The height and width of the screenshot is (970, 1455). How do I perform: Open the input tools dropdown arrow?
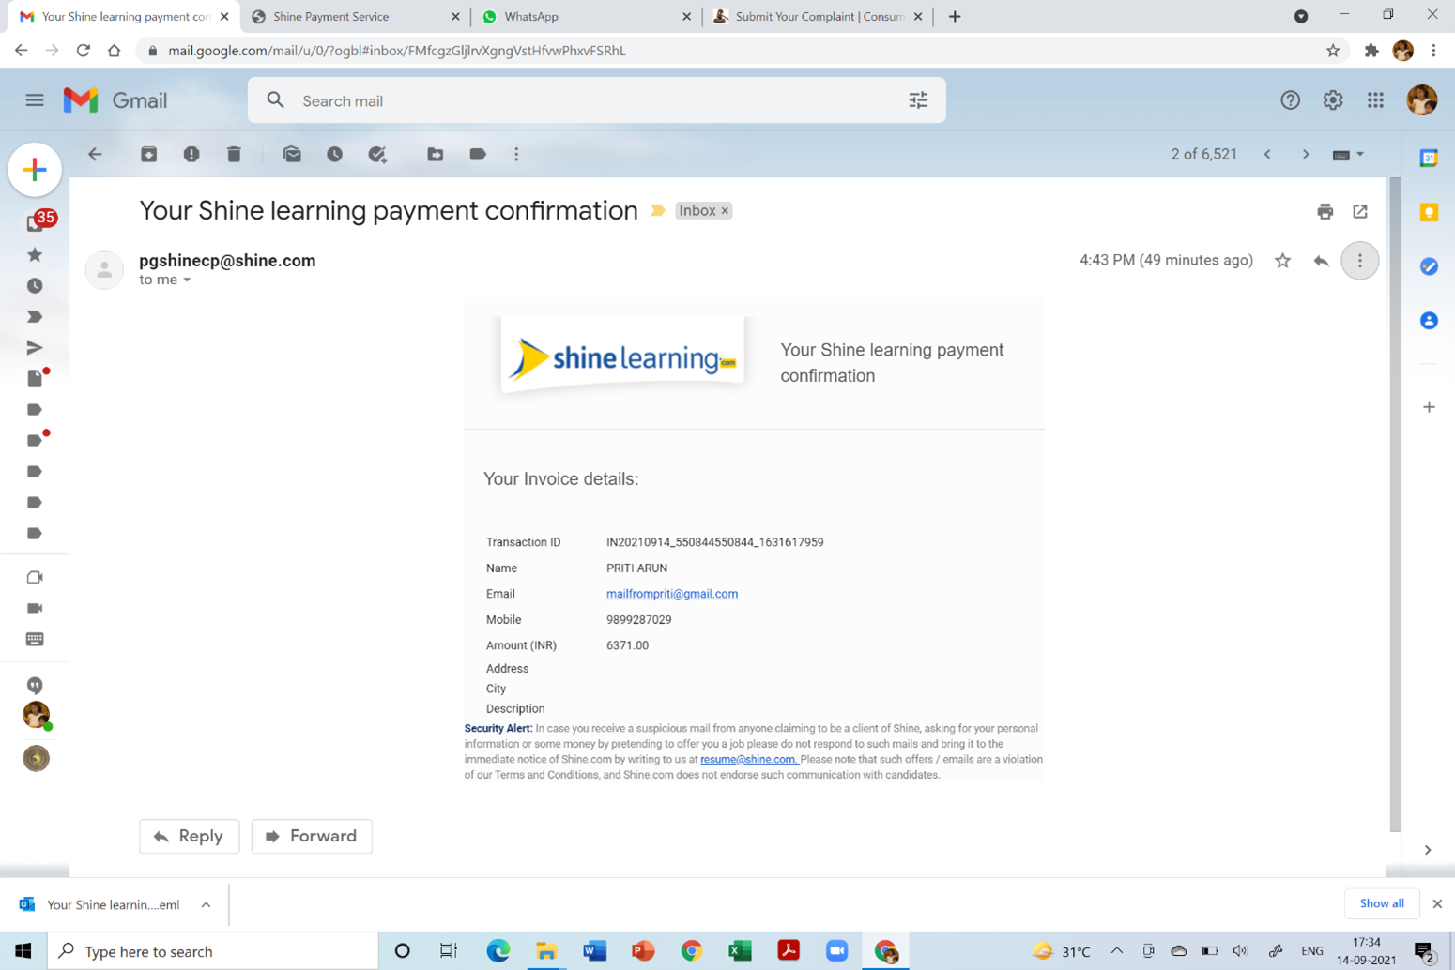point(1360,155)
